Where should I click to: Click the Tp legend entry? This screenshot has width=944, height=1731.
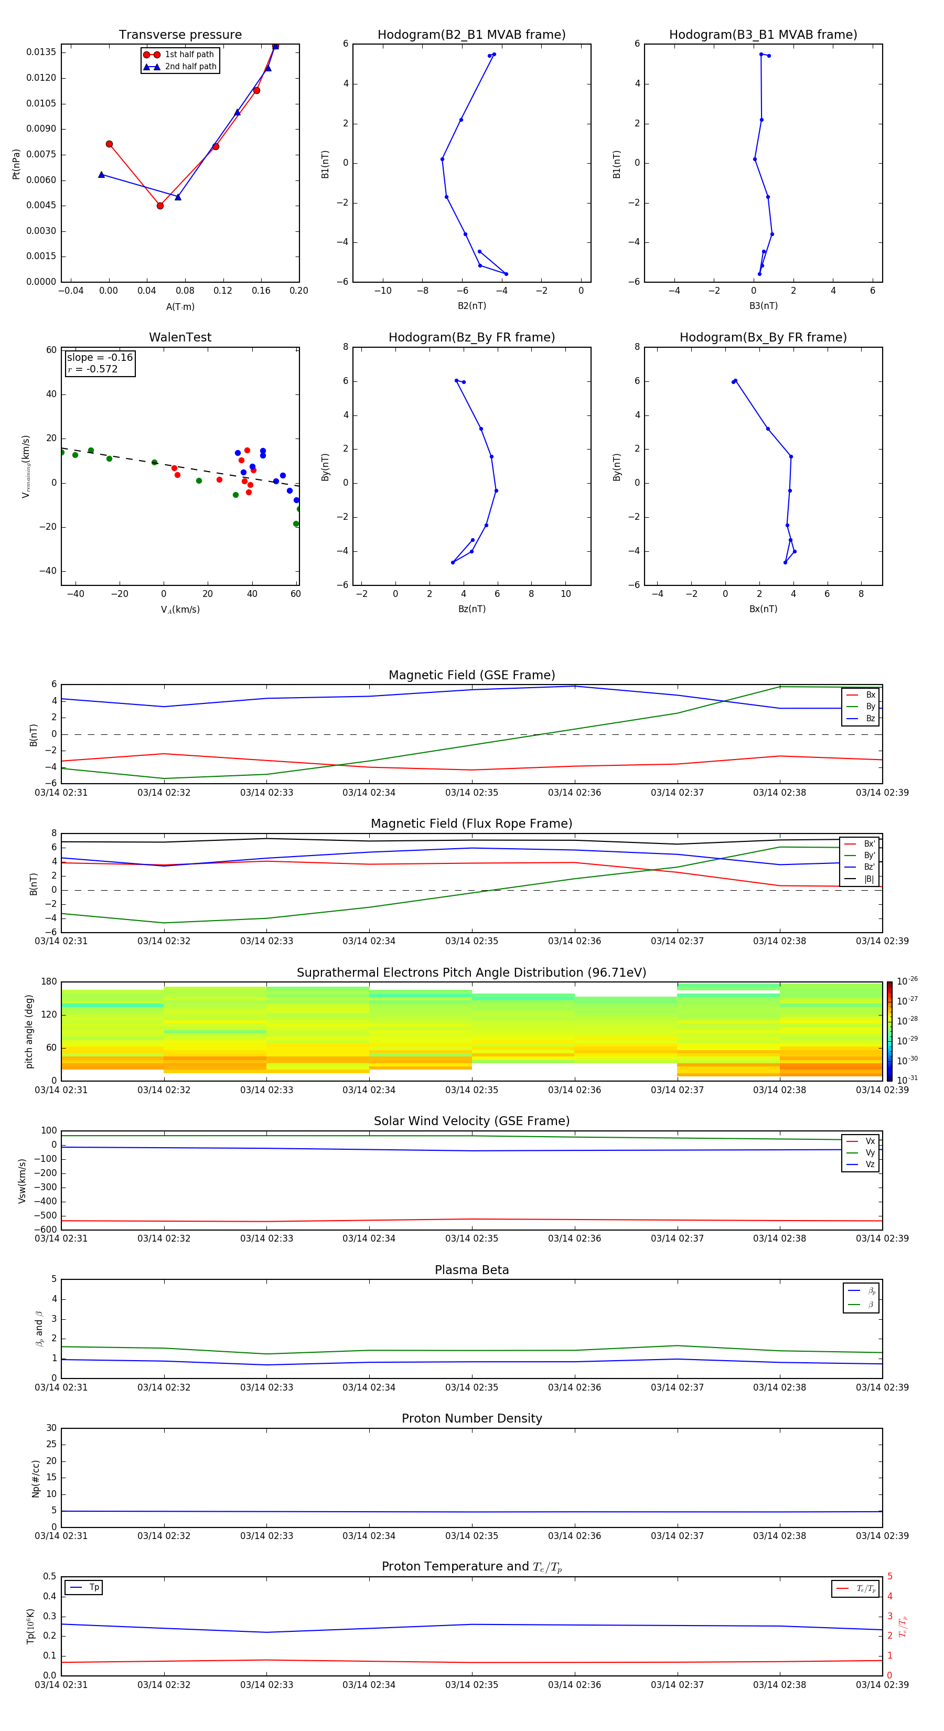84,1587
